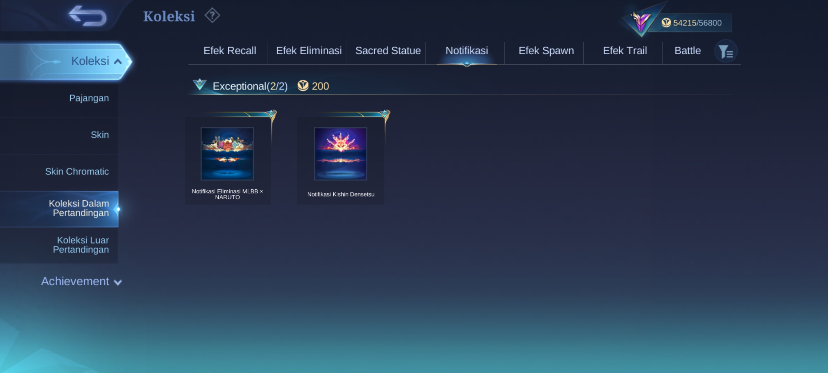Open Koleksi Luar Pertandingan menu
The image size is (828, 373).
pyautogui.click(x=81, y=245)
